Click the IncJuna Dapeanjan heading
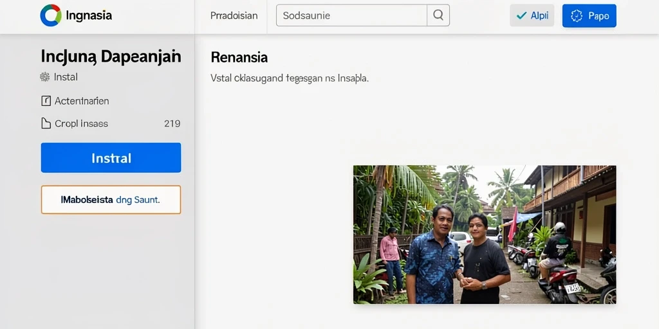Image resolution: width=659 pixels, height=329 pixels. click(x=111, y=57)
